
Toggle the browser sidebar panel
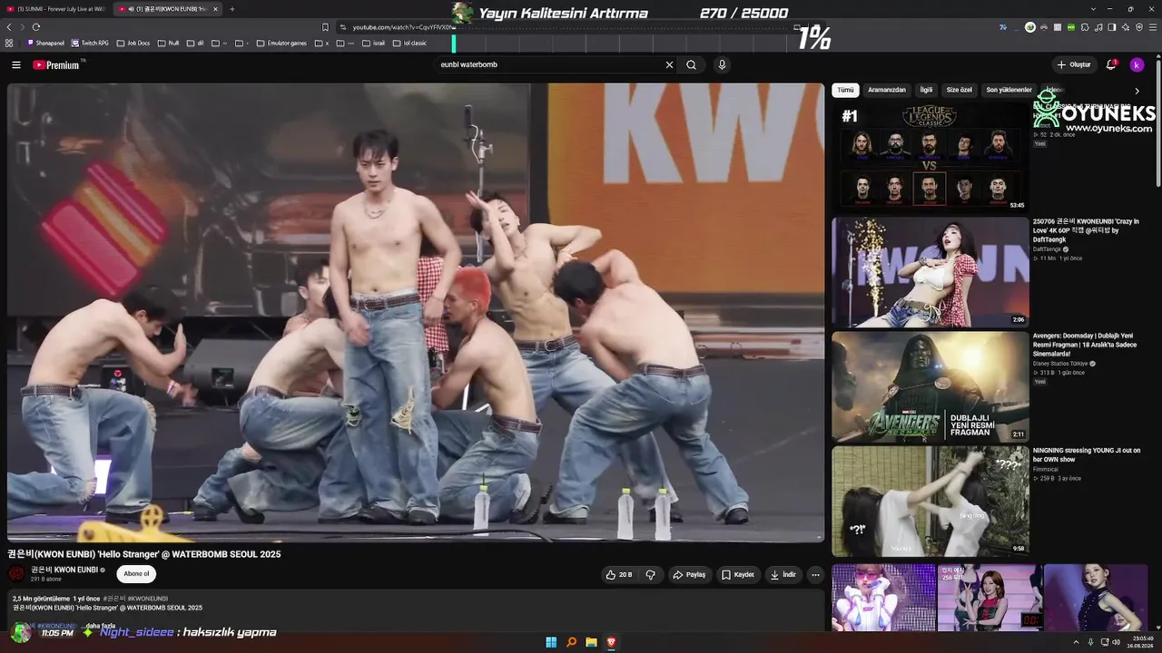click(x=1112, y=27)
